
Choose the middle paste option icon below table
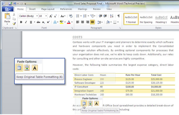pos(90,103)
